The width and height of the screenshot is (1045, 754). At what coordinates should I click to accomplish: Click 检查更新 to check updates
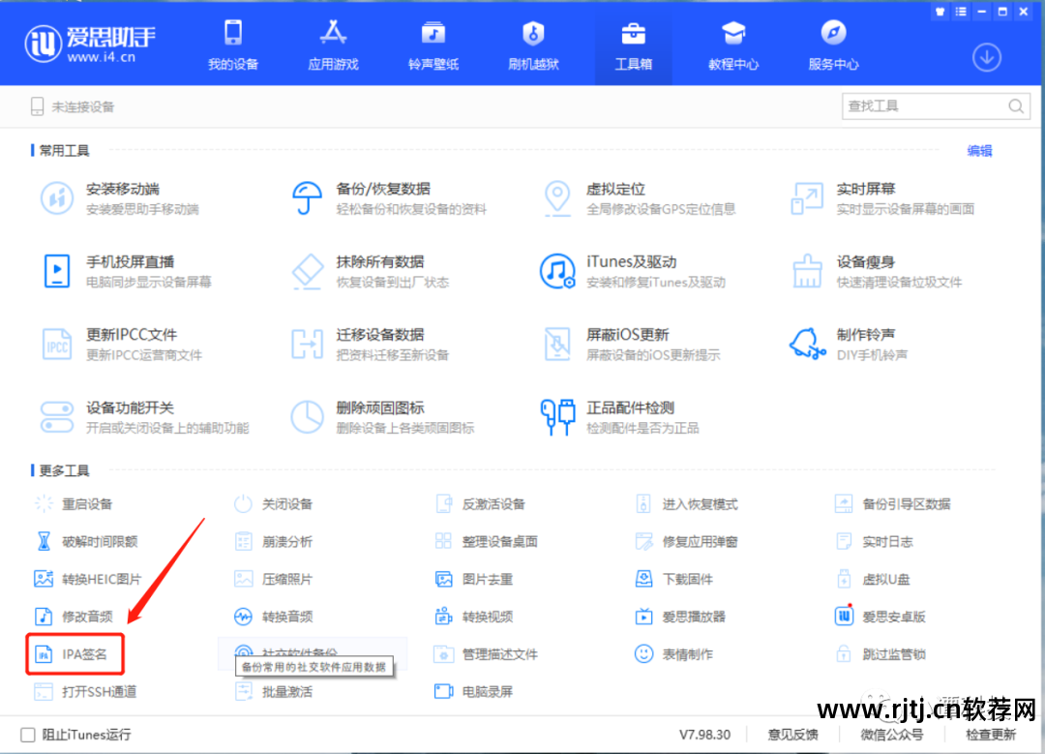click(x=991, y=735)
